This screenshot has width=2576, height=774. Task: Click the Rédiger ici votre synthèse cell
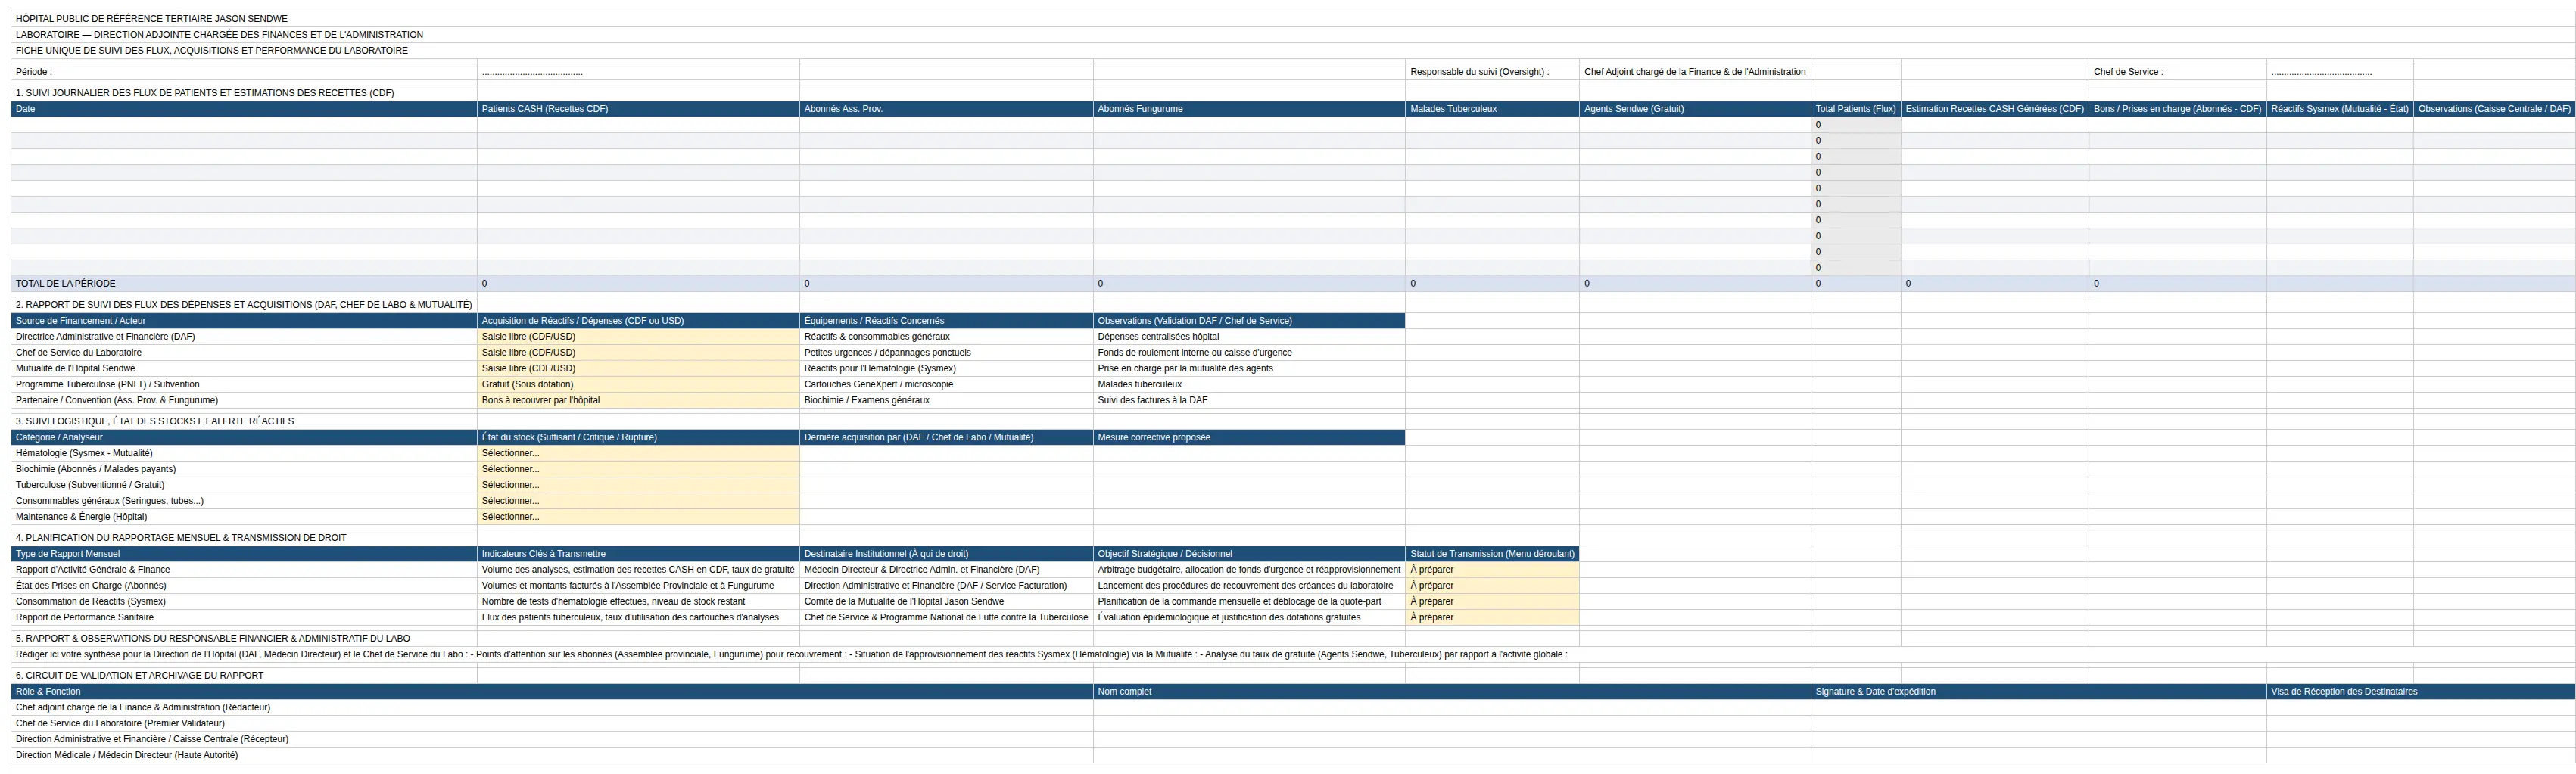tap(1293, 655)
